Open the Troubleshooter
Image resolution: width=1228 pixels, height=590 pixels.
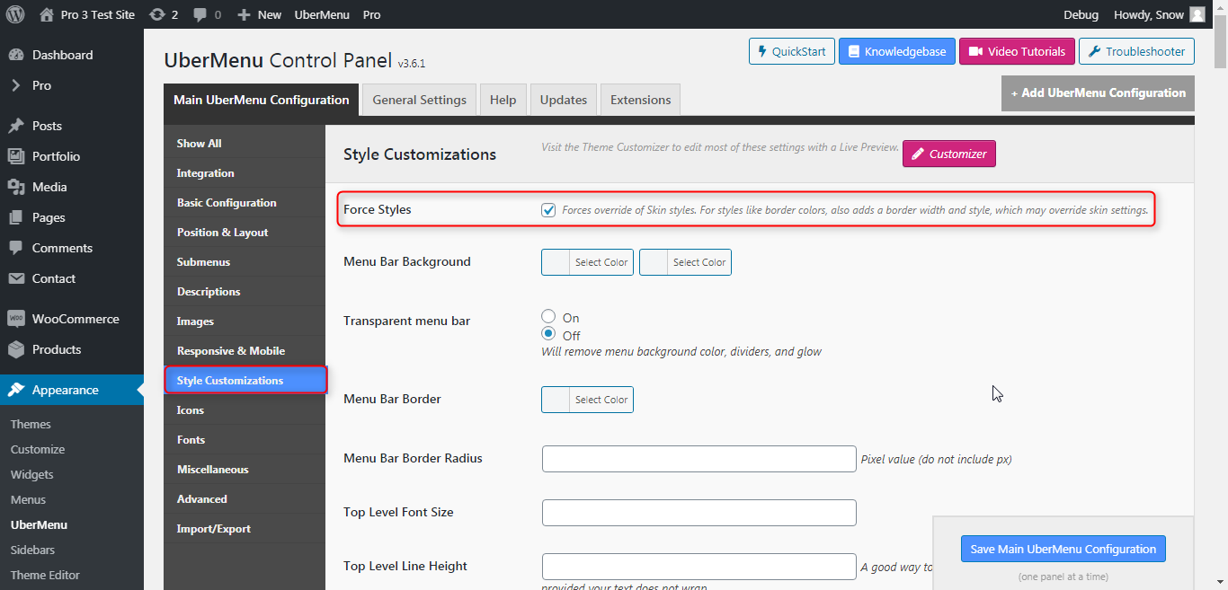[1136, 51]
